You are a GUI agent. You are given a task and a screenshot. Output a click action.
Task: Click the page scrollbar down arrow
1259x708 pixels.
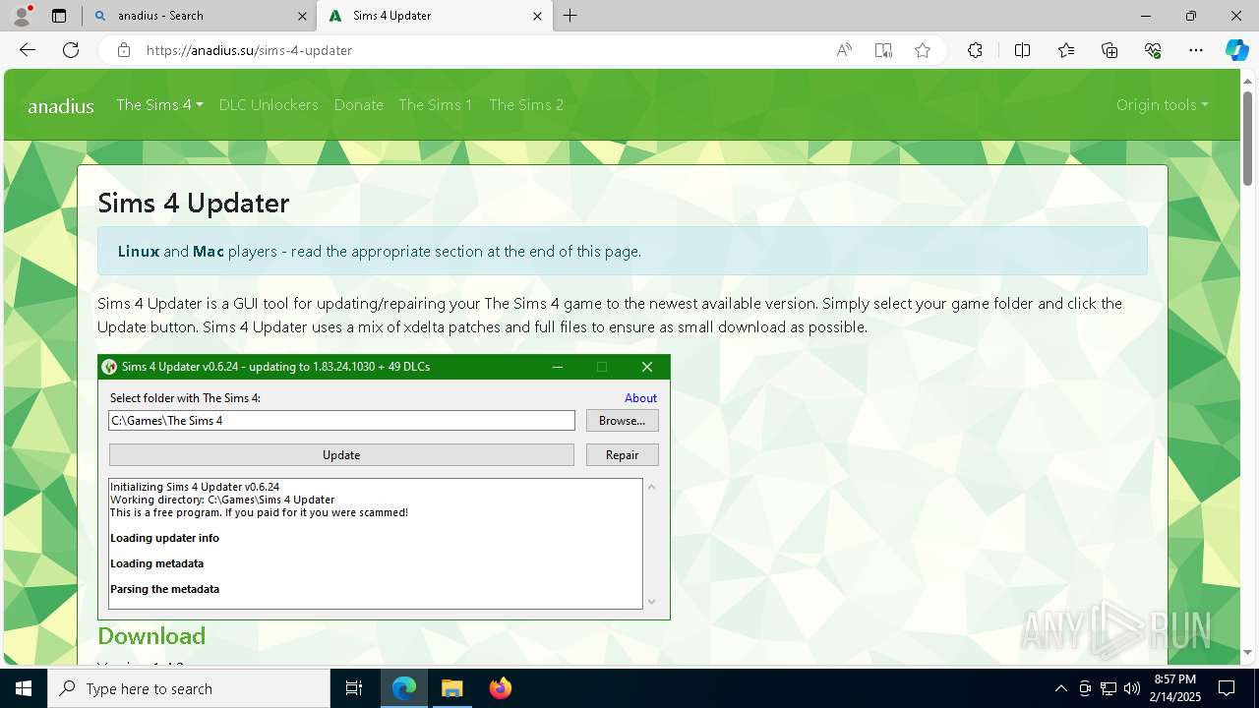click(1248, 652)
